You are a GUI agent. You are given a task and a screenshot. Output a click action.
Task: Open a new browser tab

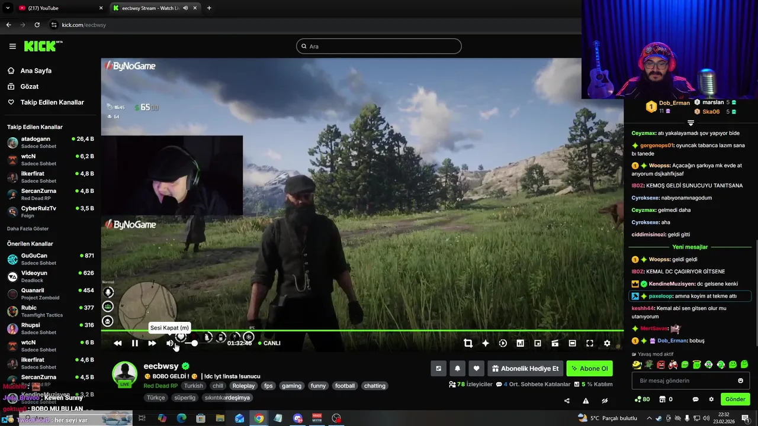[209, 8]
